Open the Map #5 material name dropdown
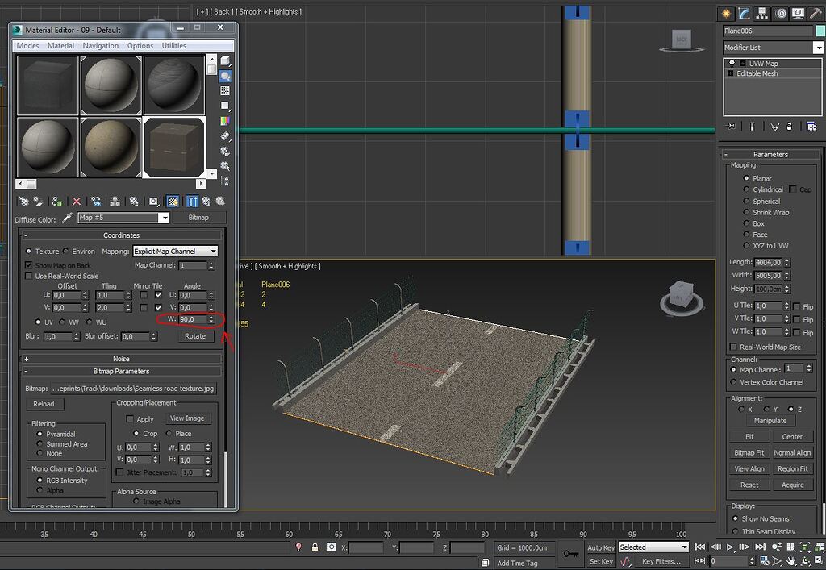The height and width of the screenshot is (570, 826). 123,218
